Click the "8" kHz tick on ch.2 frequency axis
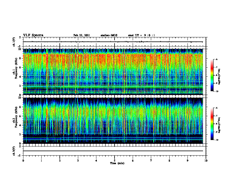 (x=21, y=107)
